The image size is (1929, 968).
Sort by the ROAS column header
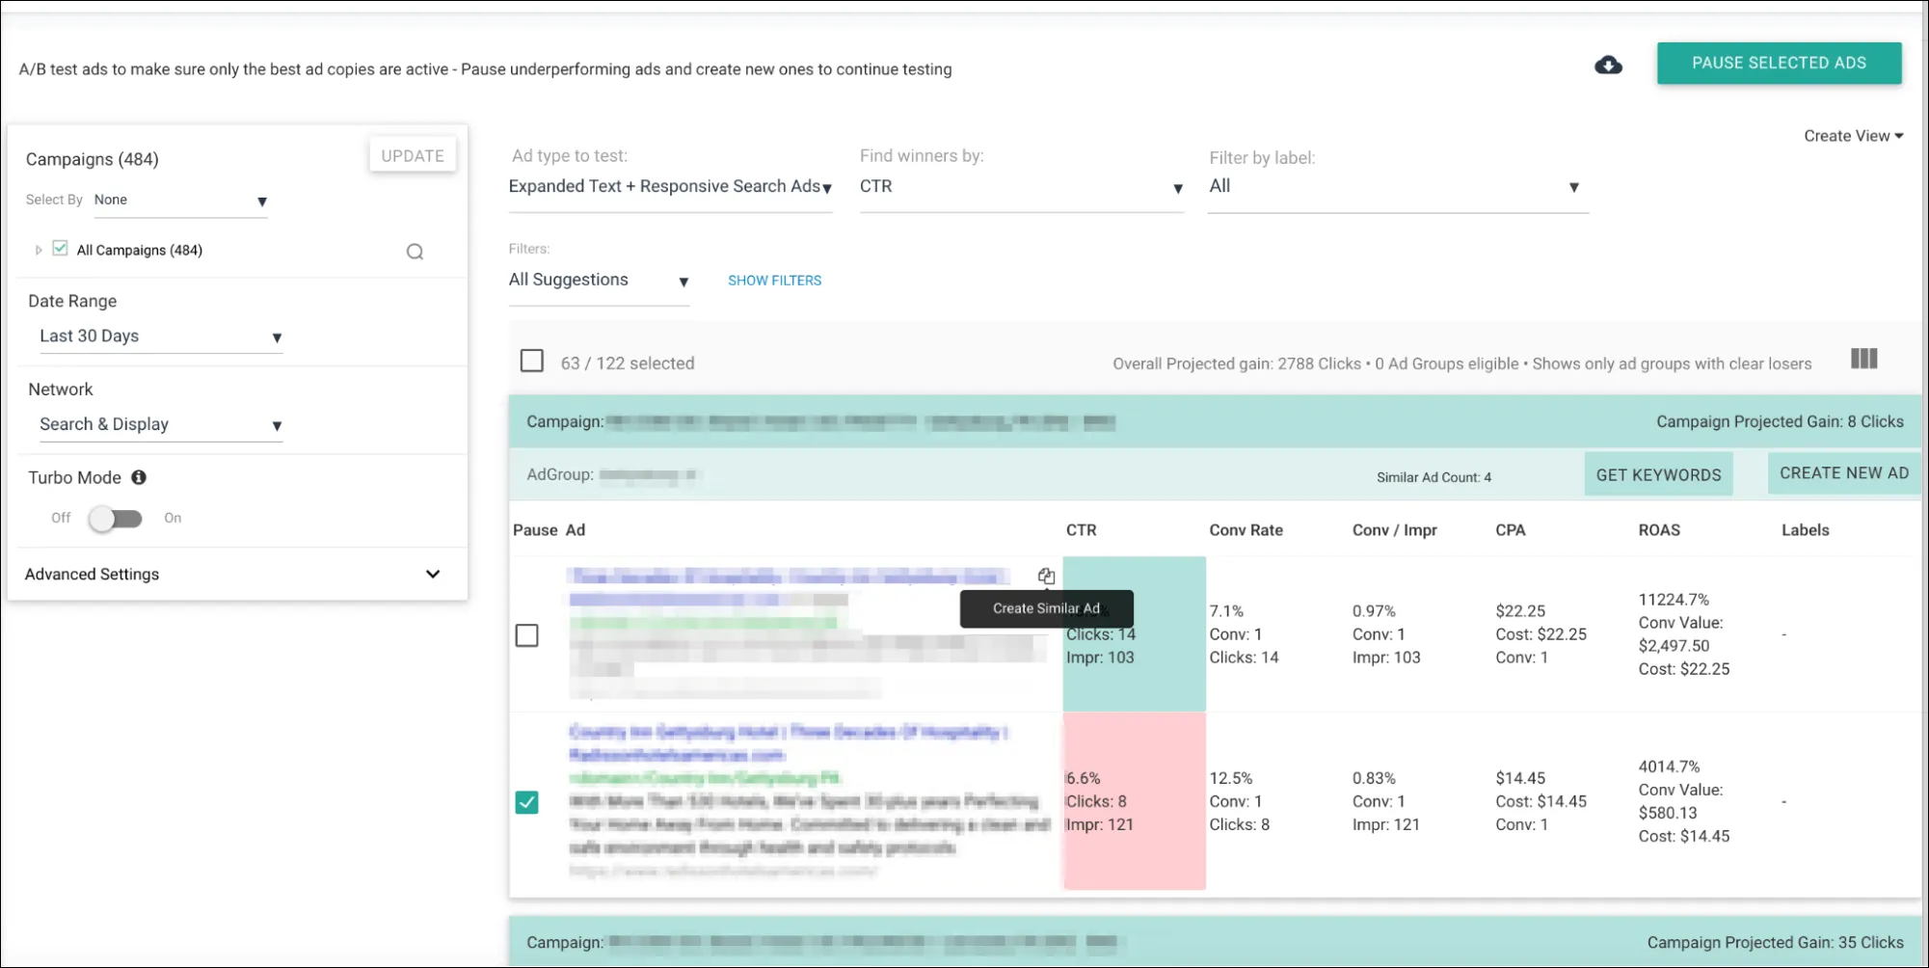(1658, 530)
